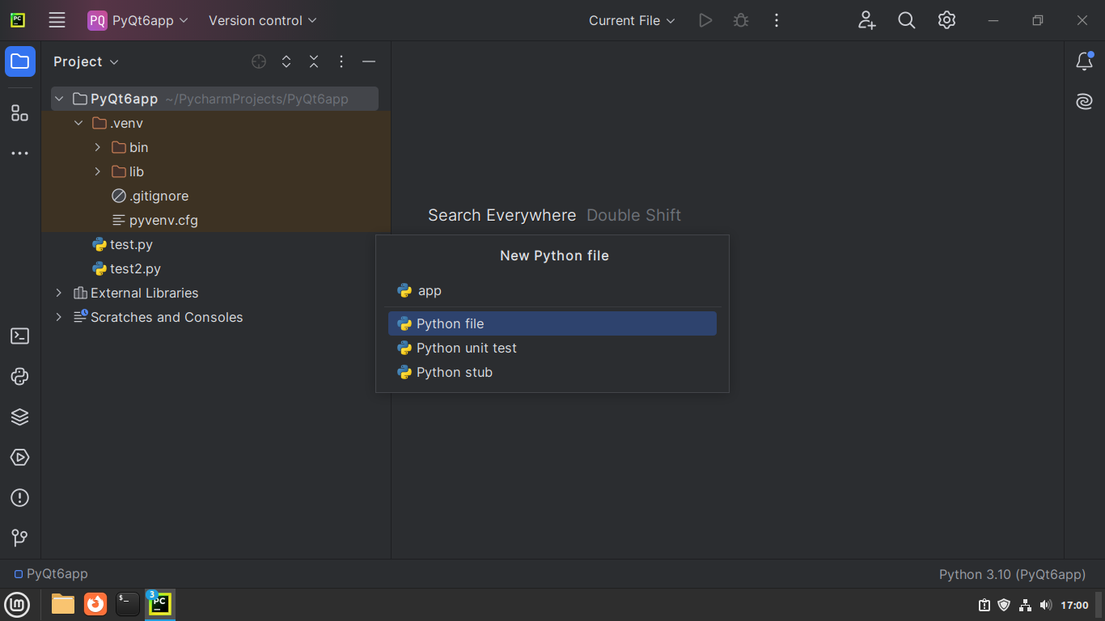Open the Git version control tool window
The image size is (1105, 621).
click(x=20, y=538)
